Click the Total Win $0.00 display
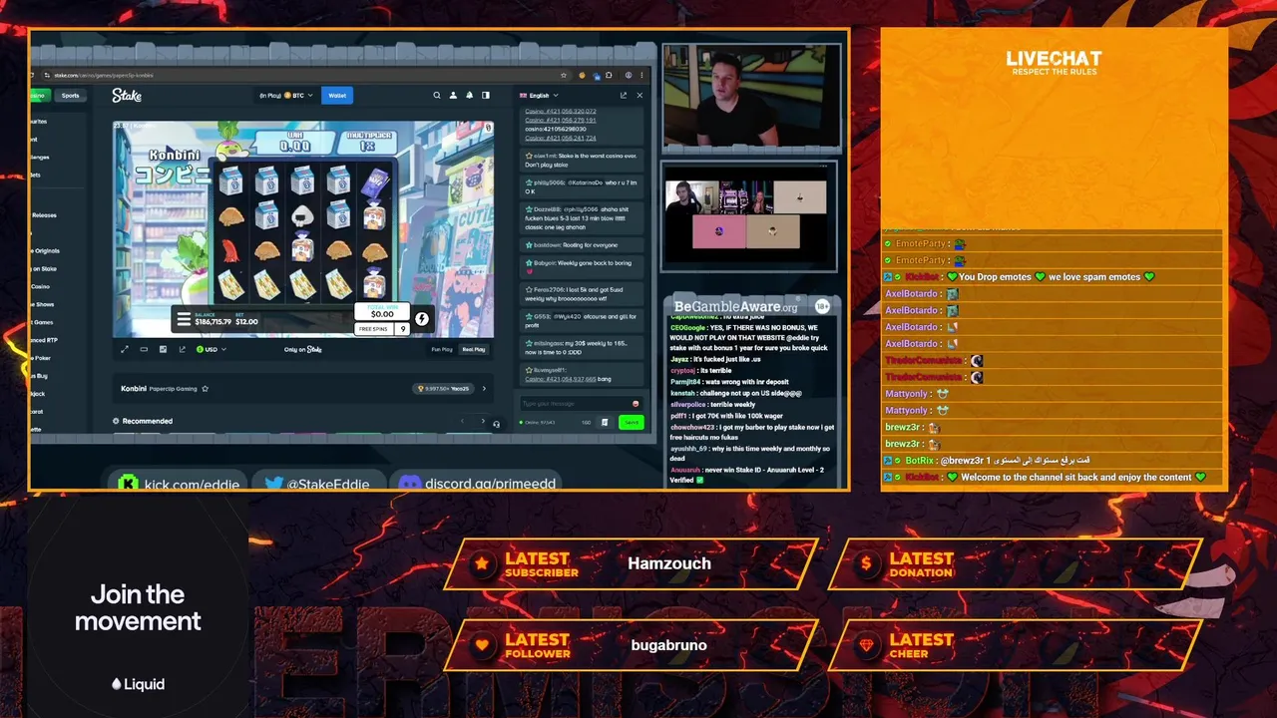This screenshot has width=1277, height=718. [x=383, y=312]
